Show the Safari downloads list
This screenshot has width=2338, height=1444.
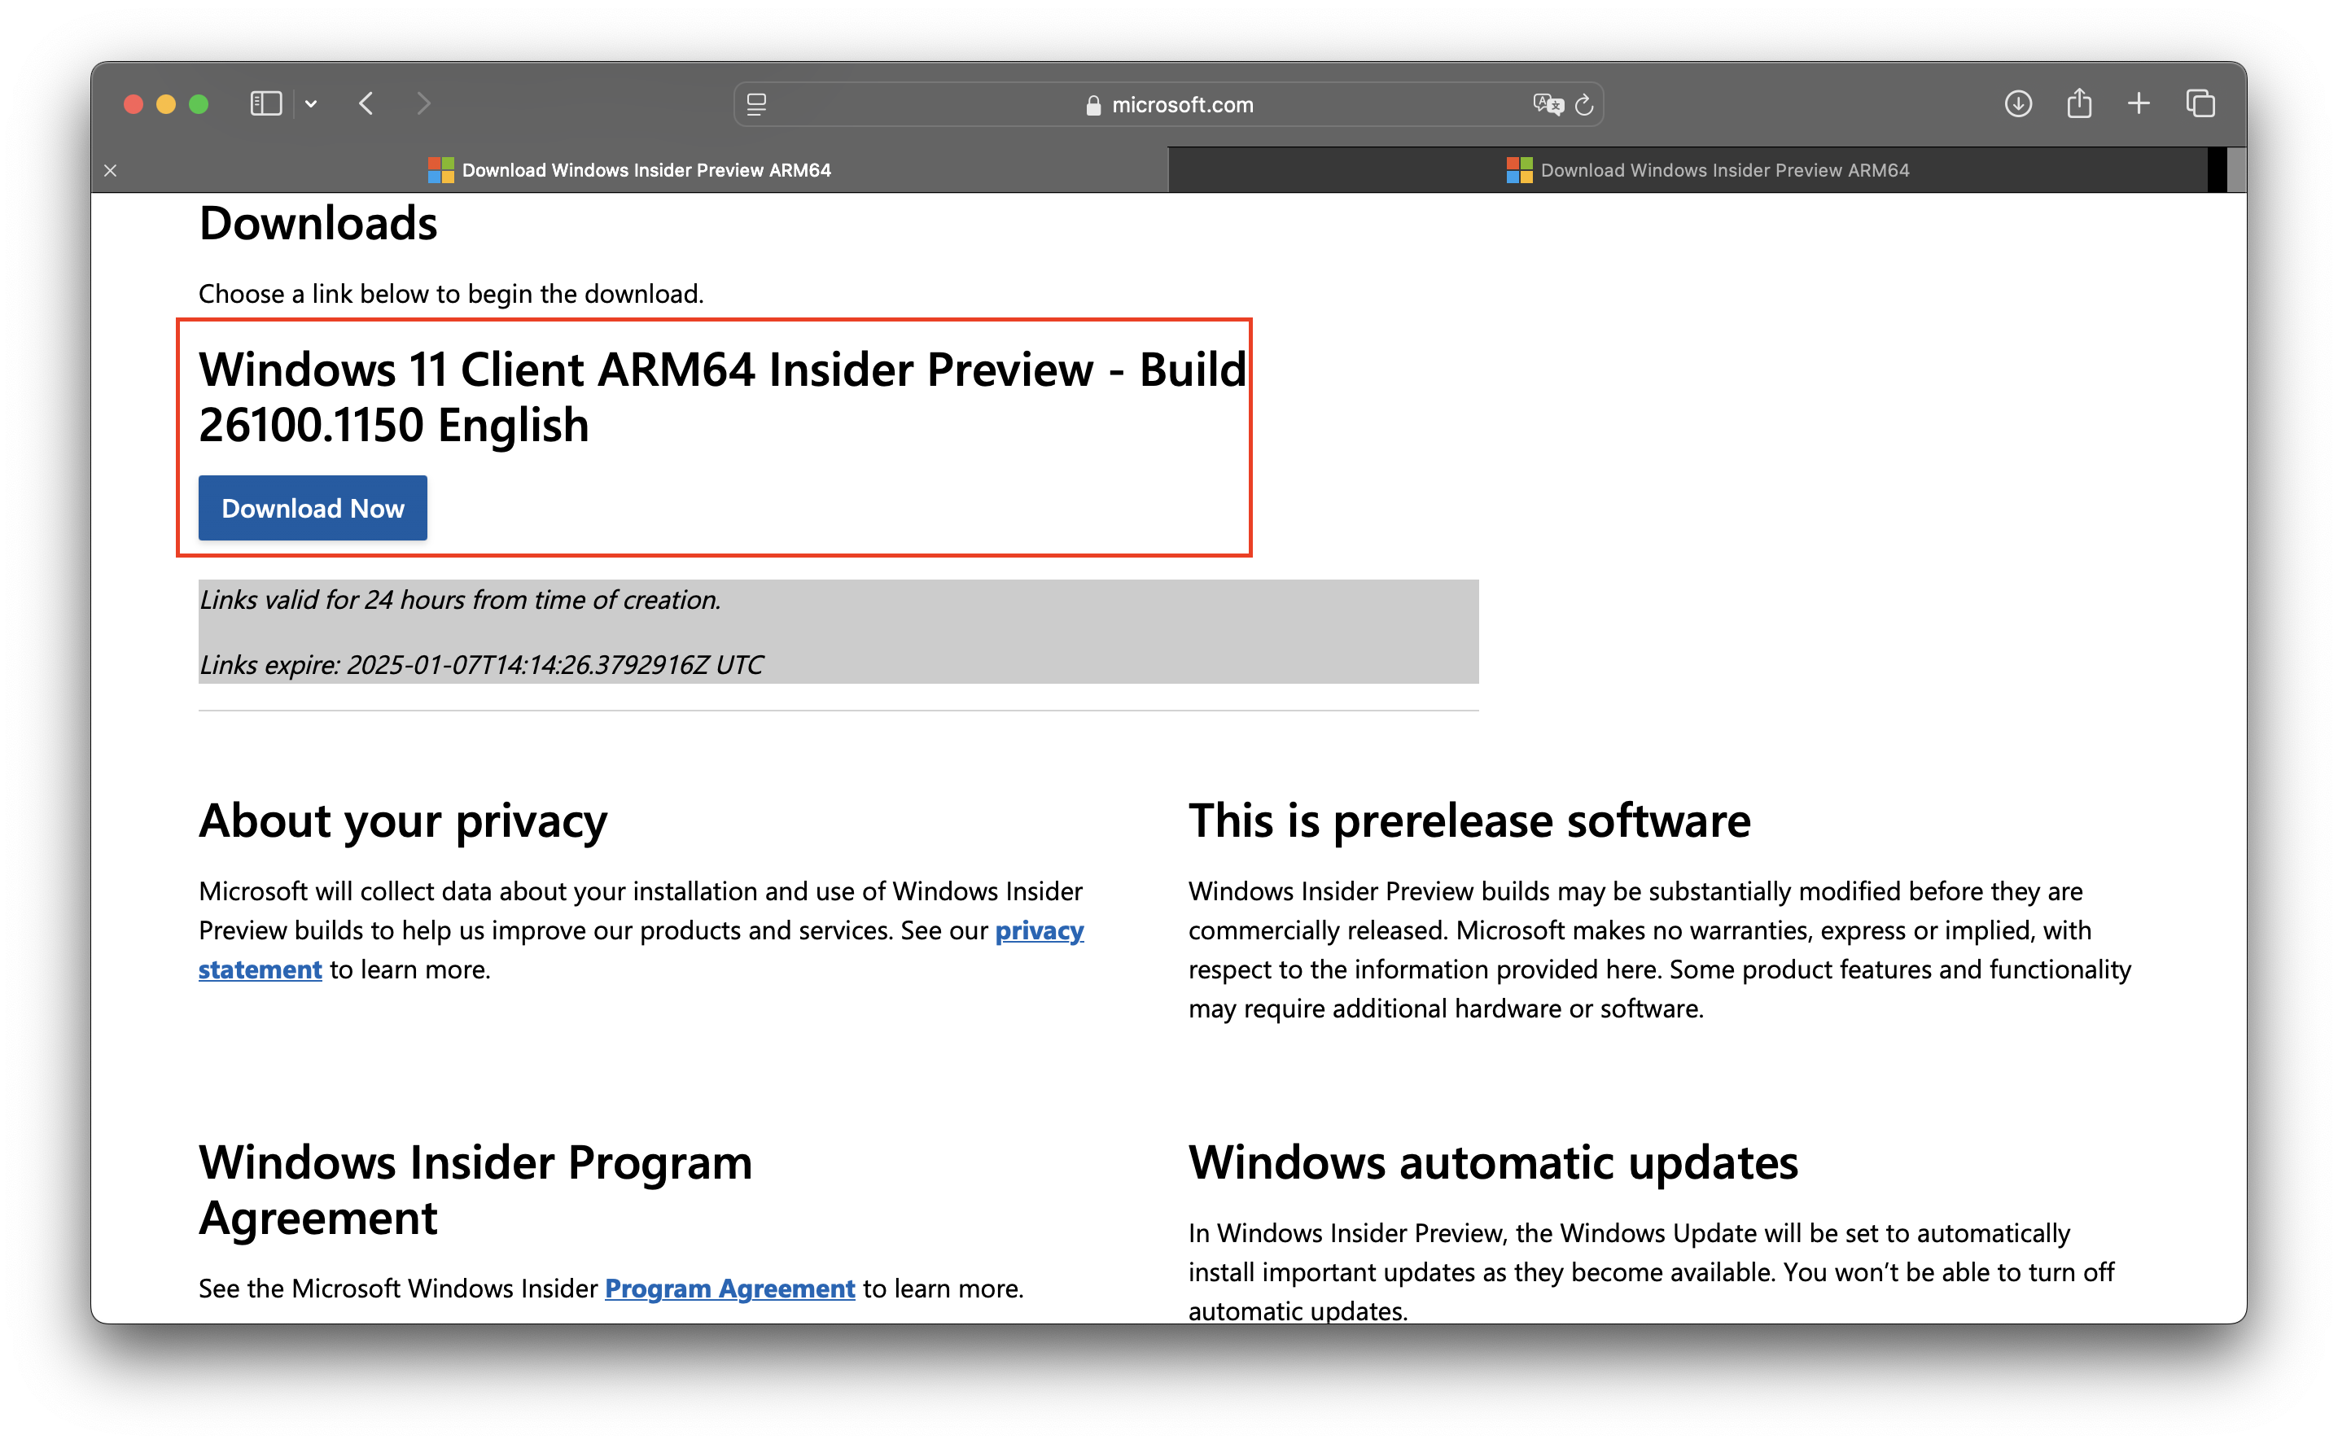(2017, 103)
